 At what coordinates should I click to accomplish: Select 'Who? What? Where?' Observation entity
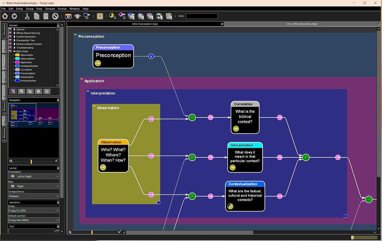pyautogui.click(x=113, y=156)
